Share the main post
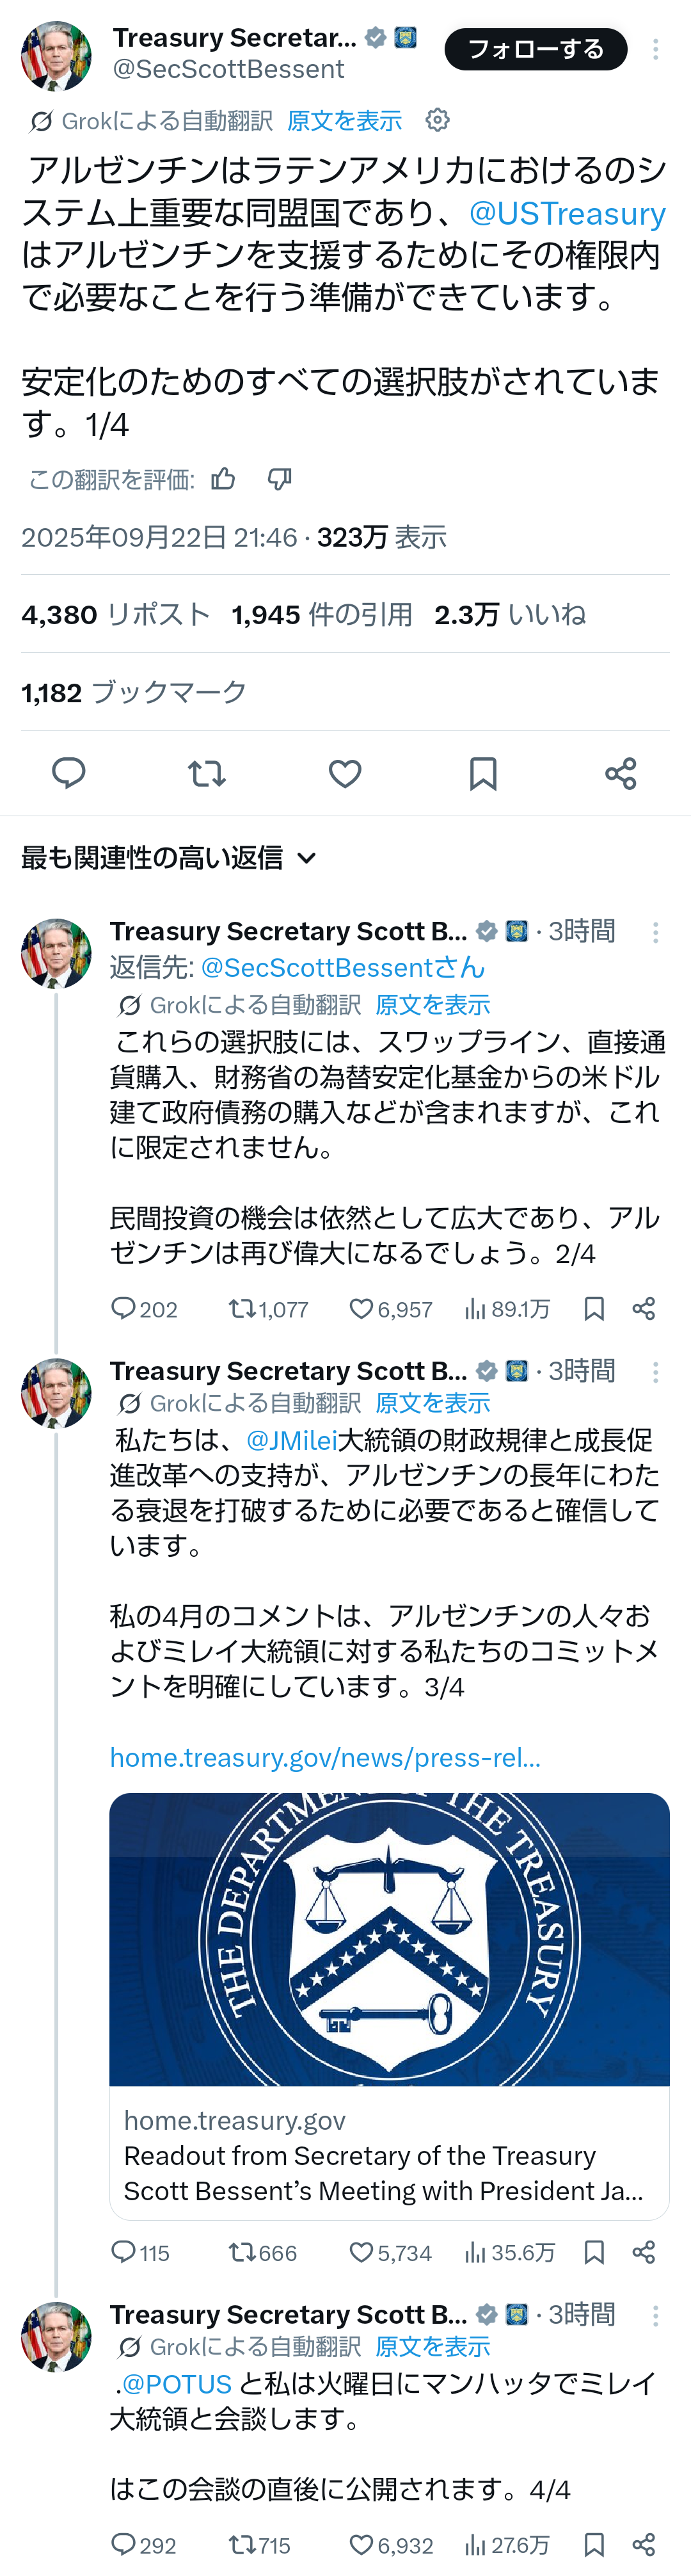This screenshot has width=691, height=2576. tap(621, 773)
